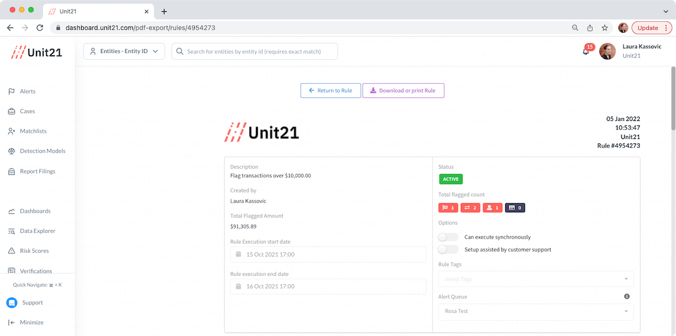This screenshot has width=676, height=336.
Task: Click the ACTIVE status badge
Action: pyautogui.click(x=451, y=180)
